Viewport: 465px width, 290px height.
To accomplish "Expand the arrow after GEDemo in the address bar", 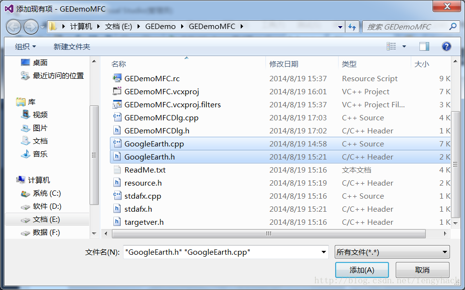I will click(x=183, y=27).
